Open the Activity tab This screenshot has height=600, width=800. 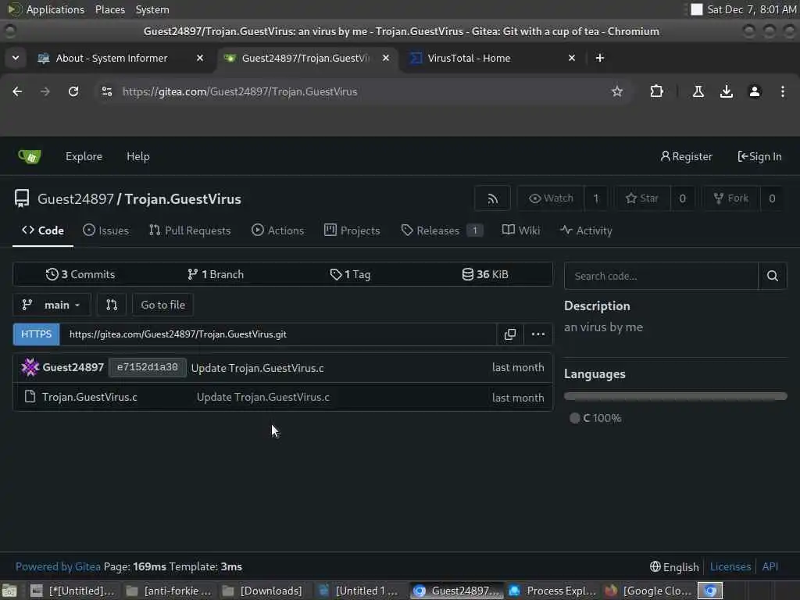tap(586, 230)
